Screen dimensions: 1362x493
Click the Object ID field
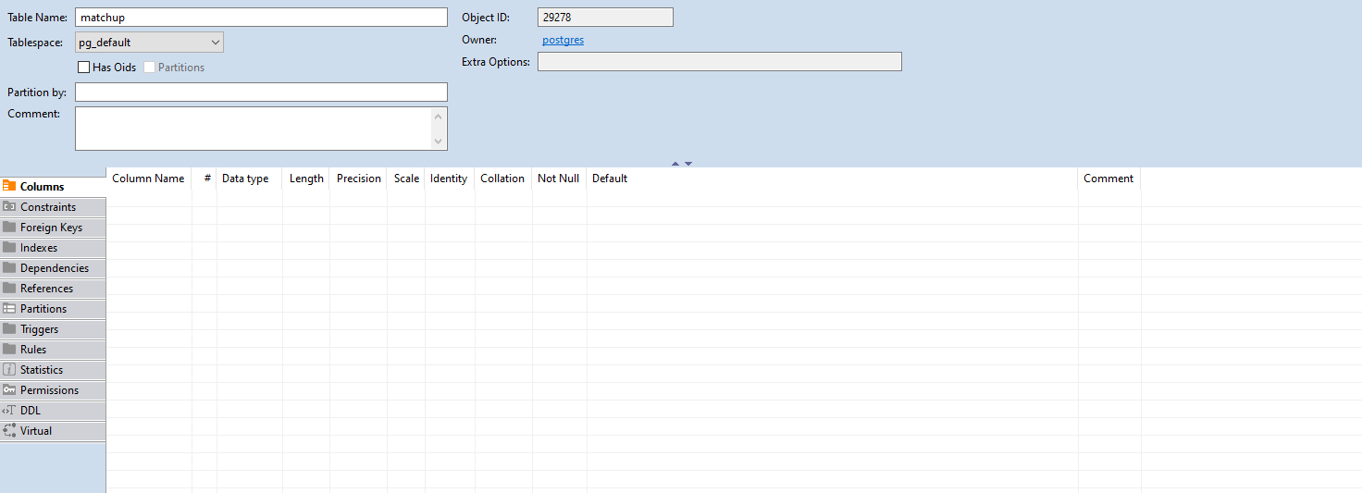click(x=605, y=18)
